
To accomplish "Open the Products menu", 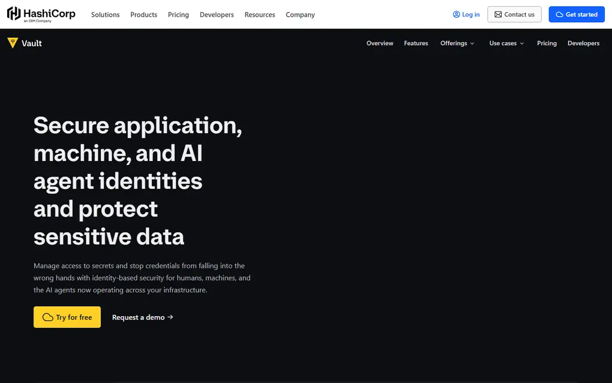I will click(x=144, y=14).
